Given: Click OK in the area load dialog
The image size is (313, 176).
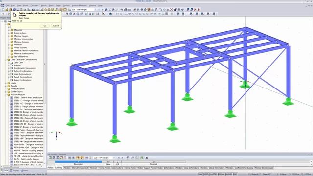Looking at the screenshot, I should 45,26.
